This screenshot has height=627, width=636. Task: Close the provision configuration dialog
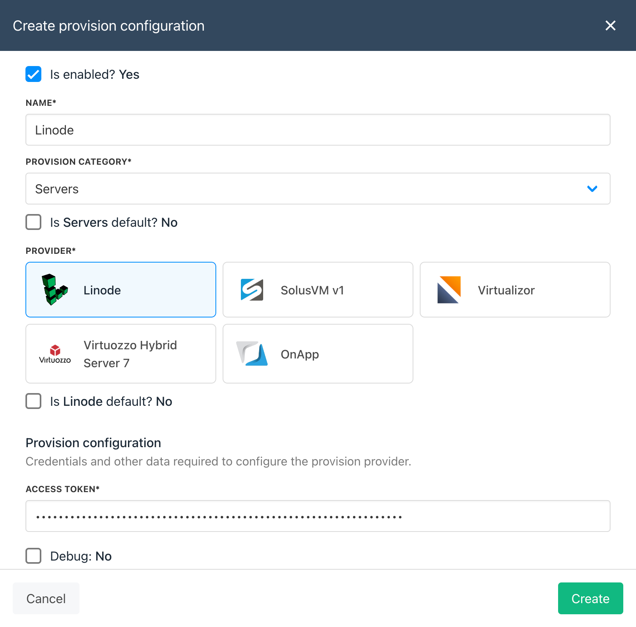click(610, 25)
